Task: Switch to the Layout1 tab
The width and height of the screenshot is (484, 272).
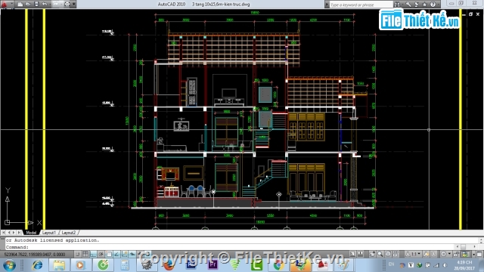Action: tap(48, 233)
